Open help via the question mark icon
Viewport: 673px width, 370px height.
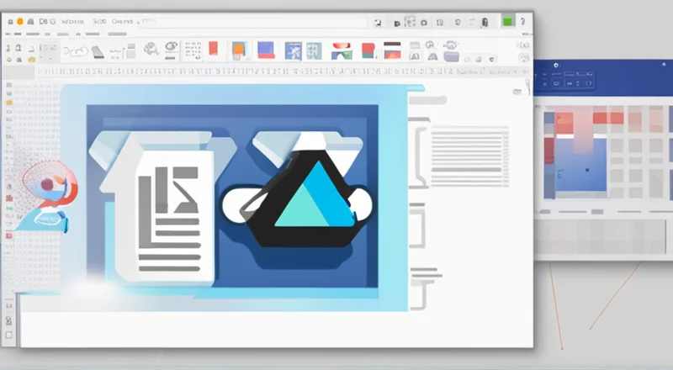[x=522, y=22]
